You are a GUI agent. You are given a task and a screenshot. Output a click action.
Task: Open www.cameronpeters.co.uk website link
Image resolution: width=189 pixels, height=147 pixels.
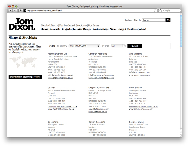coord(101,78)
